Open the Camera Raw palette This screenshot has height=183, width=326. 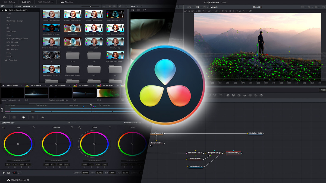[x=5, y=117]
